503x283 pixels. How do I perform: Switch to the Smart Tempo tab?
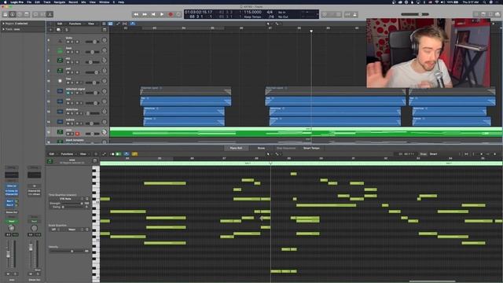(311, 149)
